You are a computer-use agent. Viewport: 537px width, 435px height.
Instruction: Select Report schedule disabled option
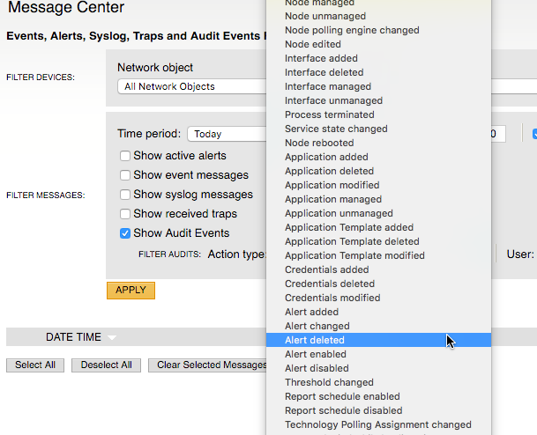click(x=378, y=410)
